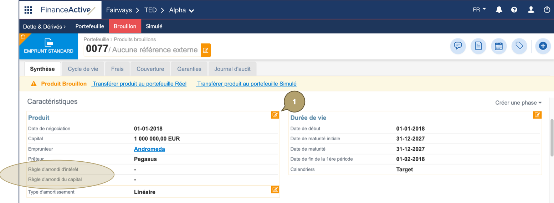The height and width of the screenshot is (203, 554).
Task: Expand the Alpha breadcrumb dropdown
Action: point(181,10)
